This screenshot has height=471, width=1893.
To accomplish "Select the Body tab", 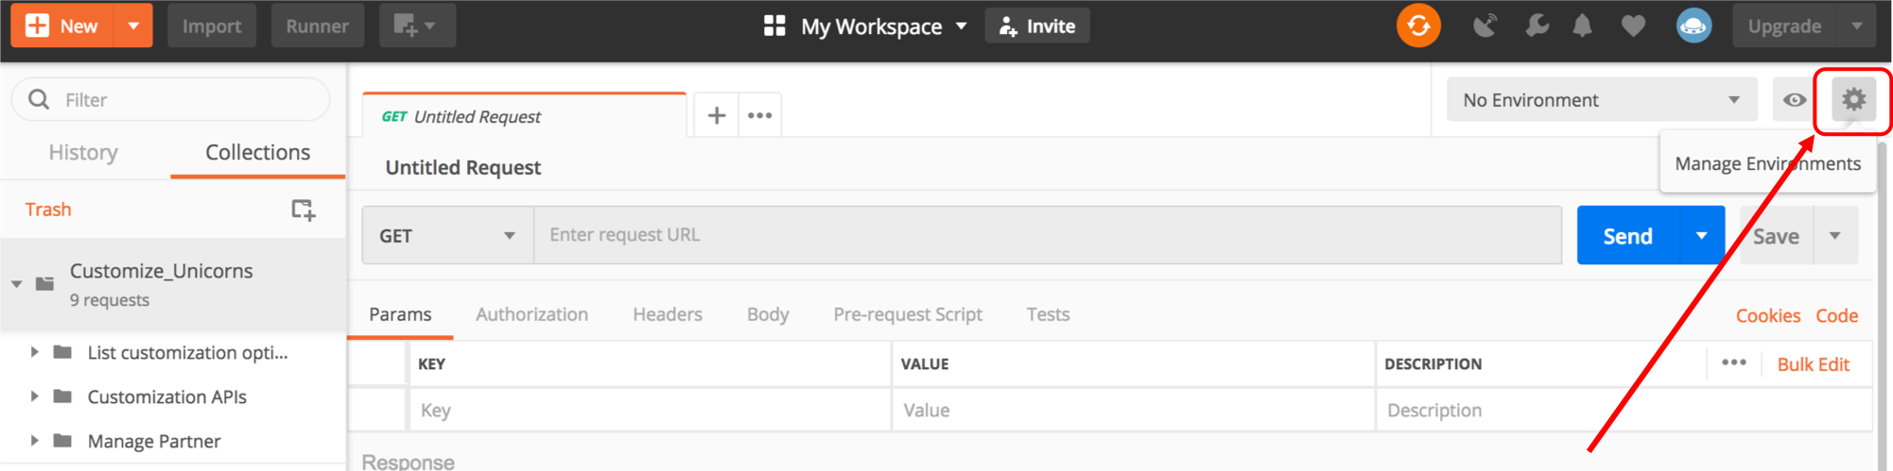I will (768, 314).
